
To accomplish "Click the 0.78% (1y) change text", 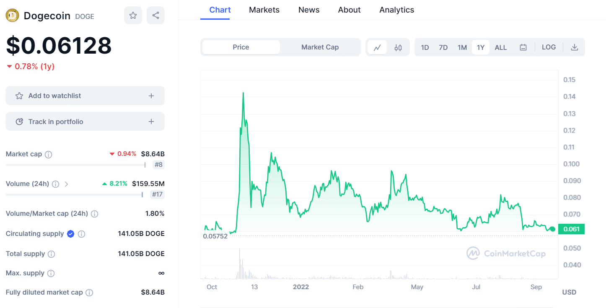I will point(31,66).
